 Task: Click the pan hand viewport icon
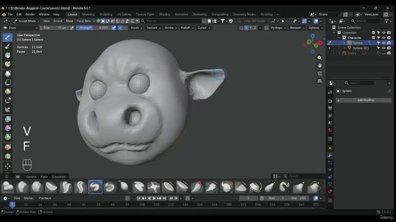pos(319,65)
